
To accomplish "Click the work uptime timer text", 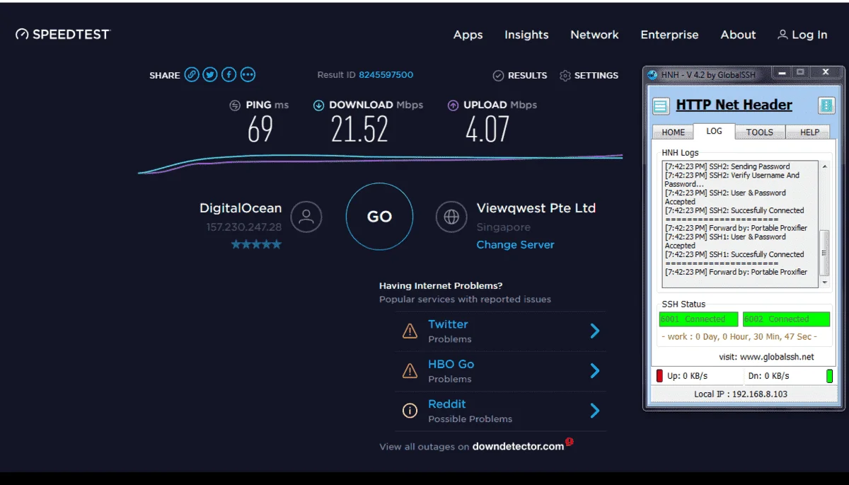I will point(739,337).
